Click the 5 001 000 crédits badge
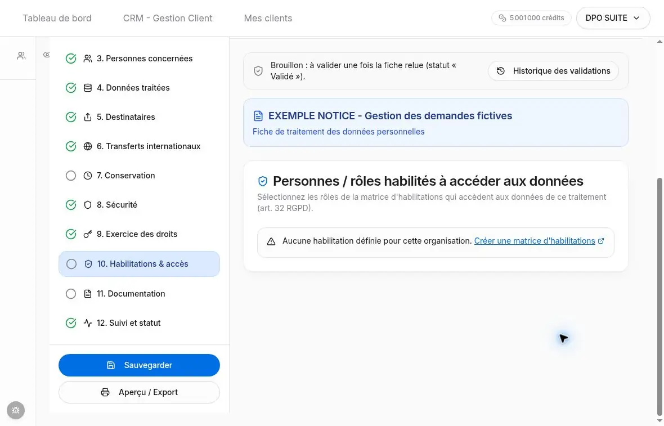The width and height of the screenshot is (664, 426). (531, 18)
